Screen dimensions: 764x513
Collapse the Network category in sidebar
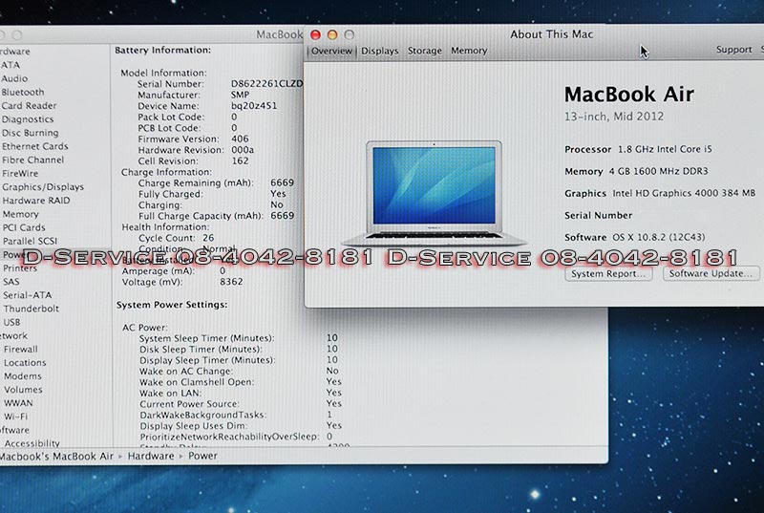click(x=13, y=335)
